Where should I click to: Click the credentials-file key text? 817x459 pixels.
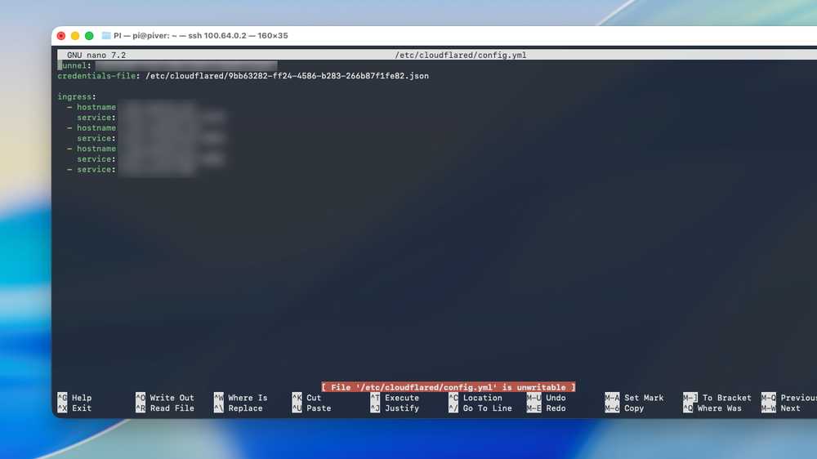tap(96, 75)
